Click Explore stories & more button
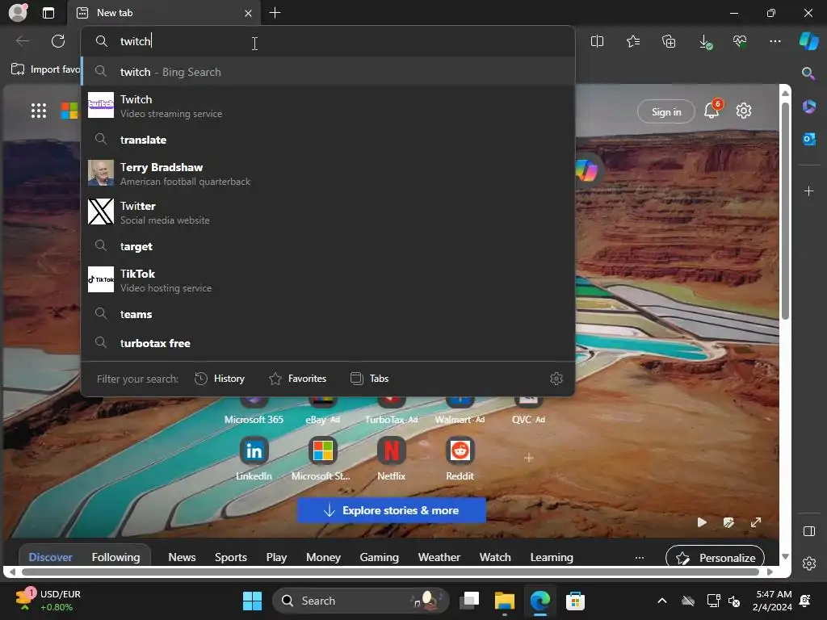Image resolution: width=827 pixels, height=620 pixels. (392, 510)
